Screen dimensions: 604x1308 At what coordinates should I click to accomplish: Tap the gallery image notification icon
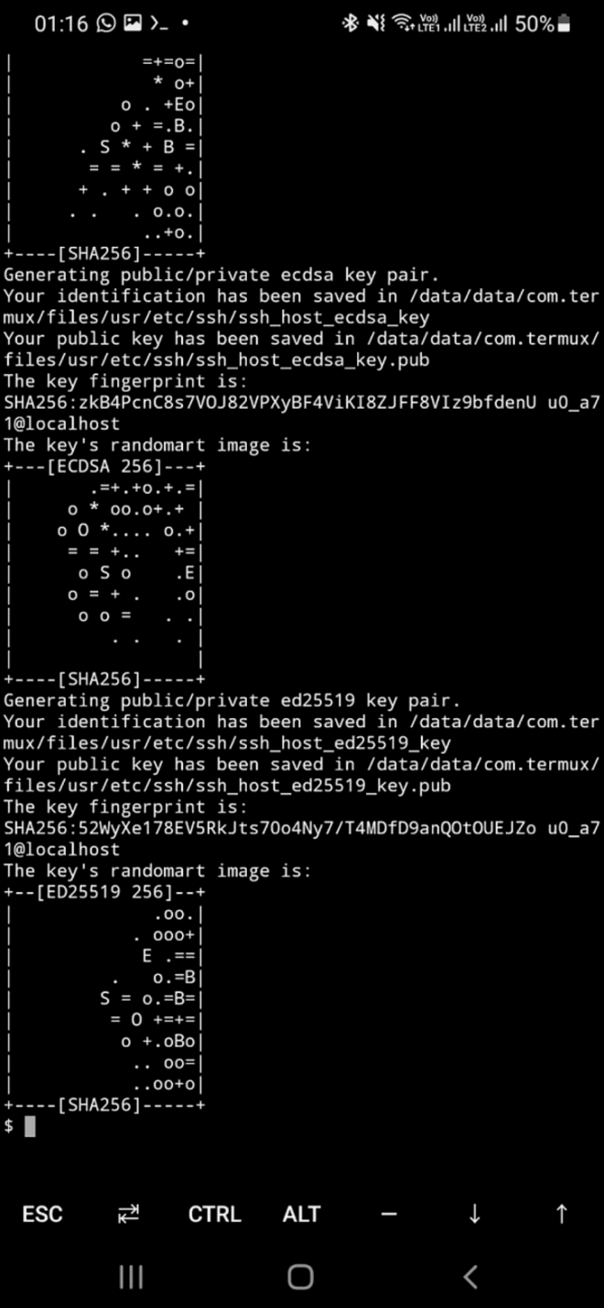133,24
